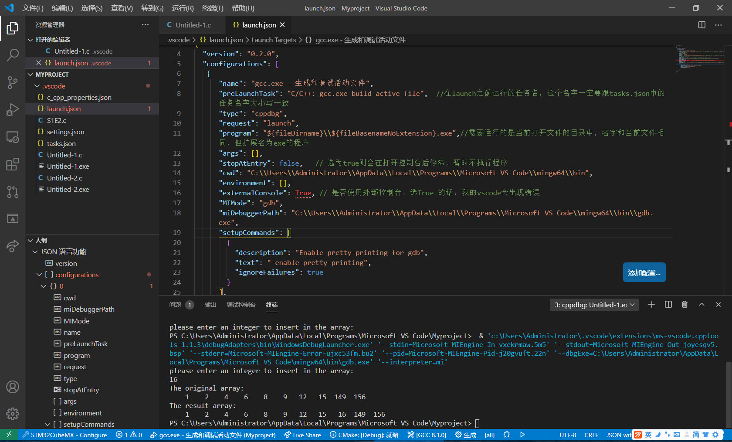
Task: Click the errors and warnings status indicator
Action: [x=129, y=435]
